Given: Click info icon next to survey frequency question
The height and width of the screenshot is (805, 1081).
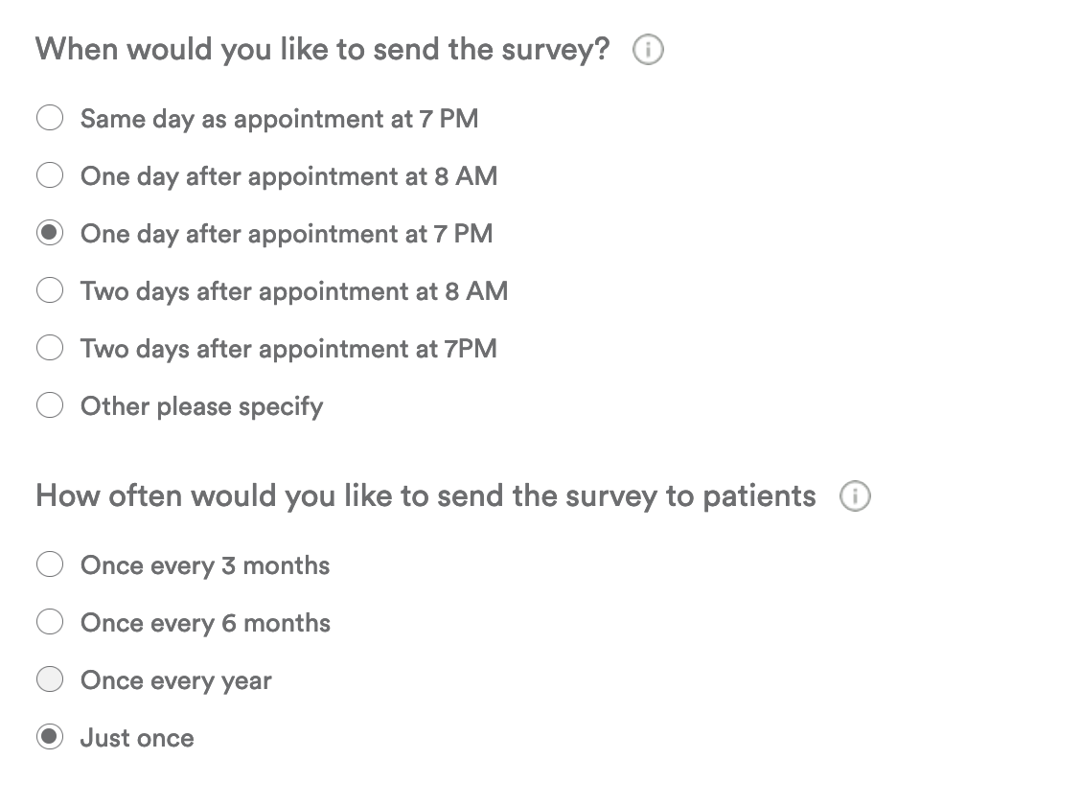Looking at the screenshot, I should point(855,496).
